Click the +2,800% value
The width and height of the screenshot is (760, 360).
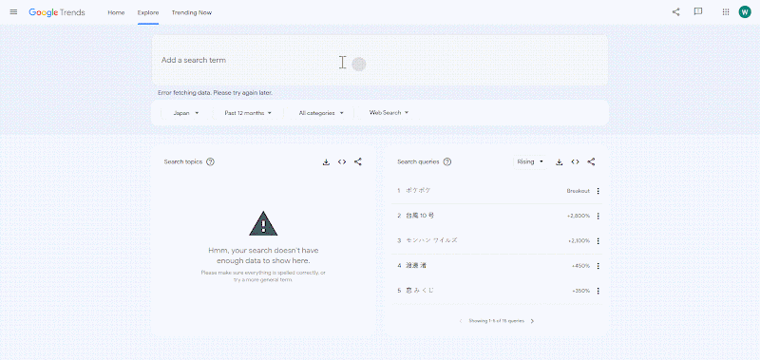pyautogui.click(x=579, y=217)
